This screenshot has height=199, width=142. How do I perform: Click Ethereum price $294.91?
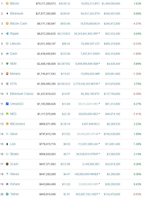click(65, 14)
